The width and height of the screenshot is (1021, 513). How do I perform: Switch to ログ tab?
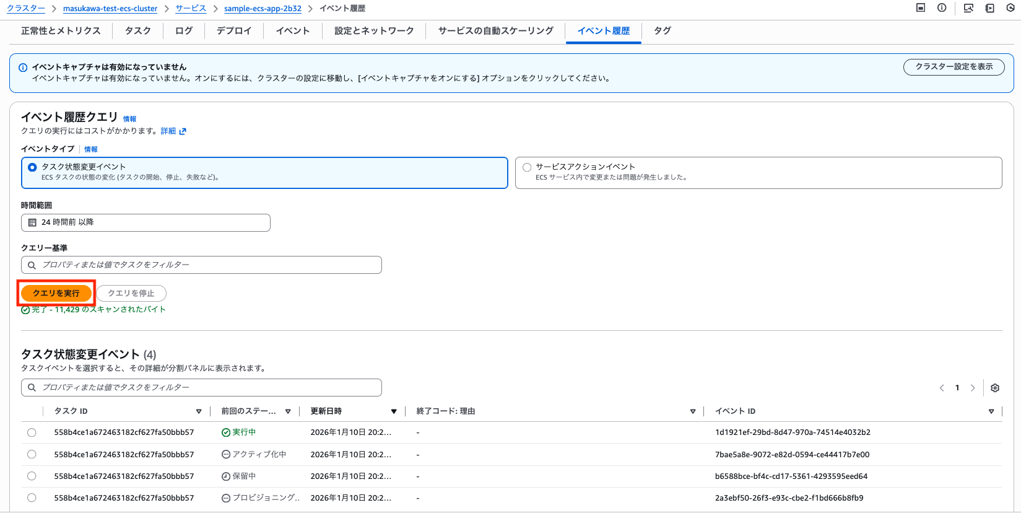point(183,31)
